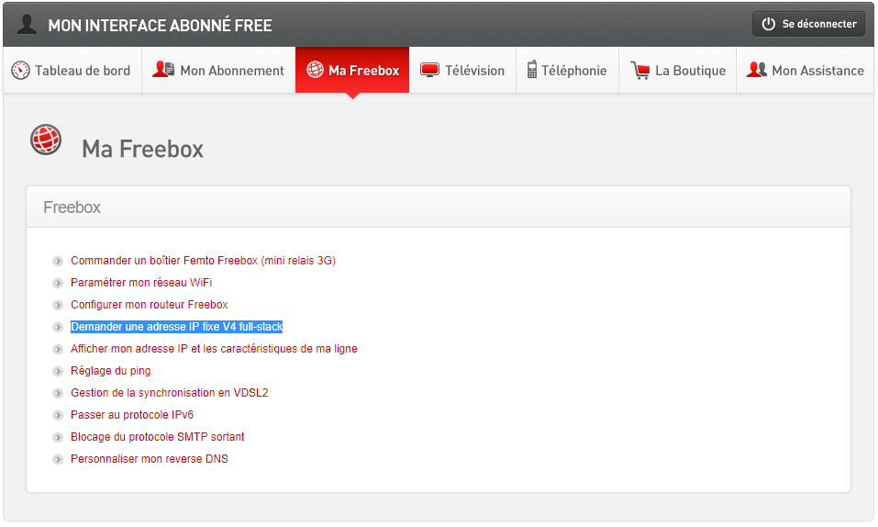The image size is (878, 527).
Task: Click the user silhouette icon in header
Action: [x=27, y=25]
